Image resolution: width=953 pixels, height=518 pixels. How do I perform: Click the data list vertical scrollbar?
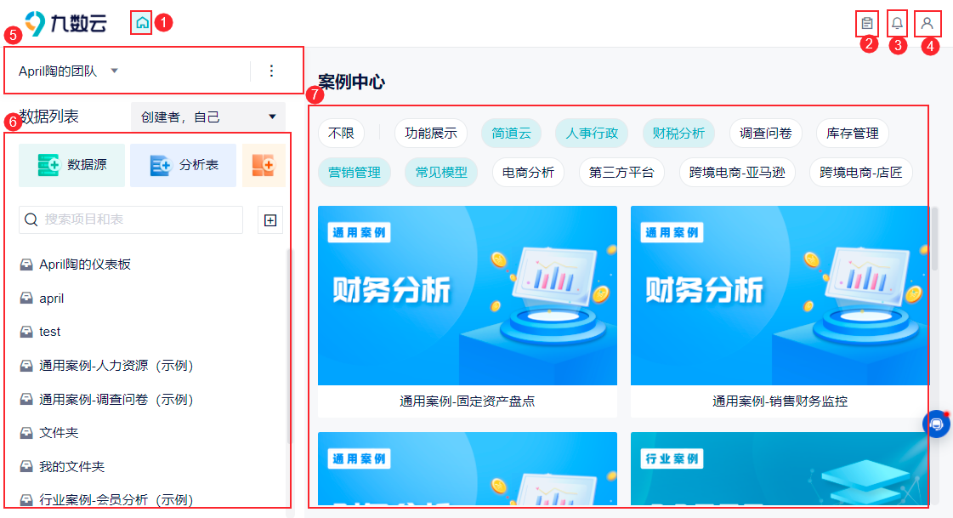point(289,346)
